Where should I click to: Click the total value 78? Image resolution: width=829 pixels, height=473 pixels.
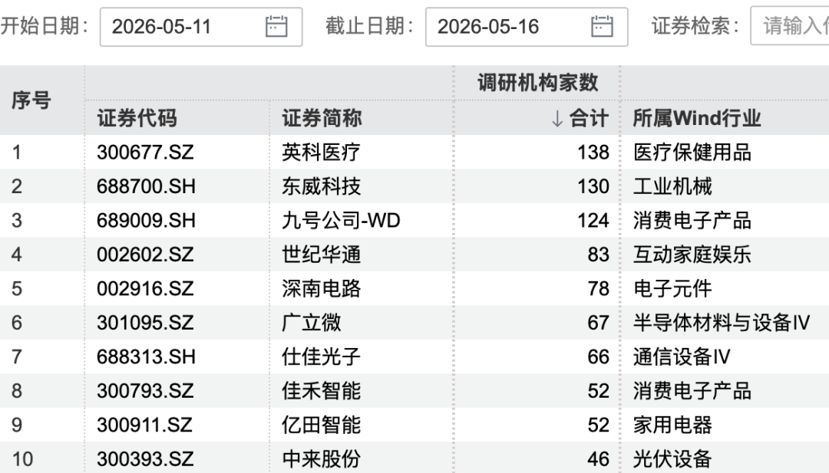599,288
